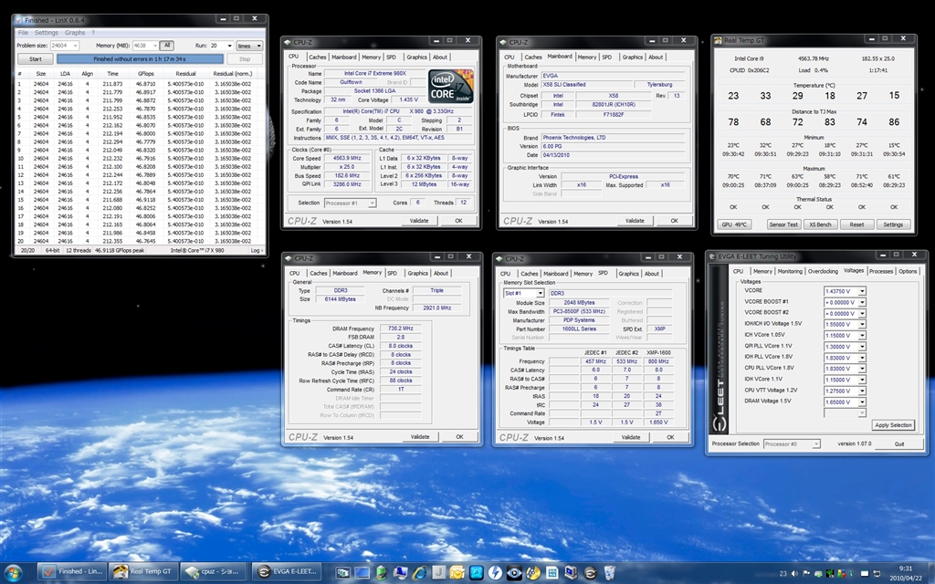Viewport: 935px width, 584px height.
Task: Expand the VCORE voltage dropdown
Action: coord(861,291)
